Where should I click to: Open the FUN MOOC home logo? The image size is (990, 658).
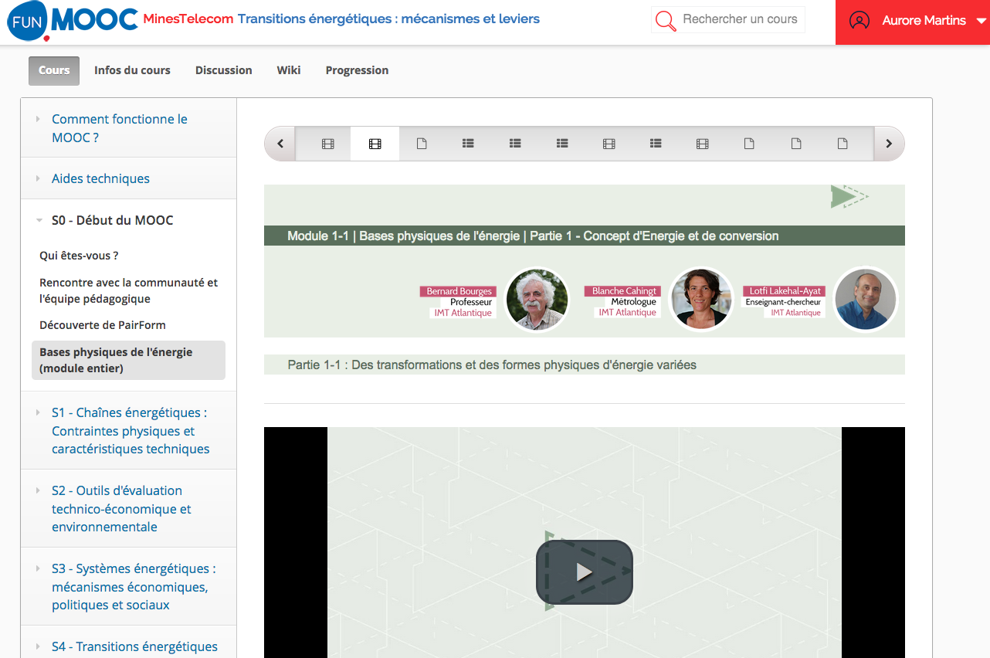point(73,21)
